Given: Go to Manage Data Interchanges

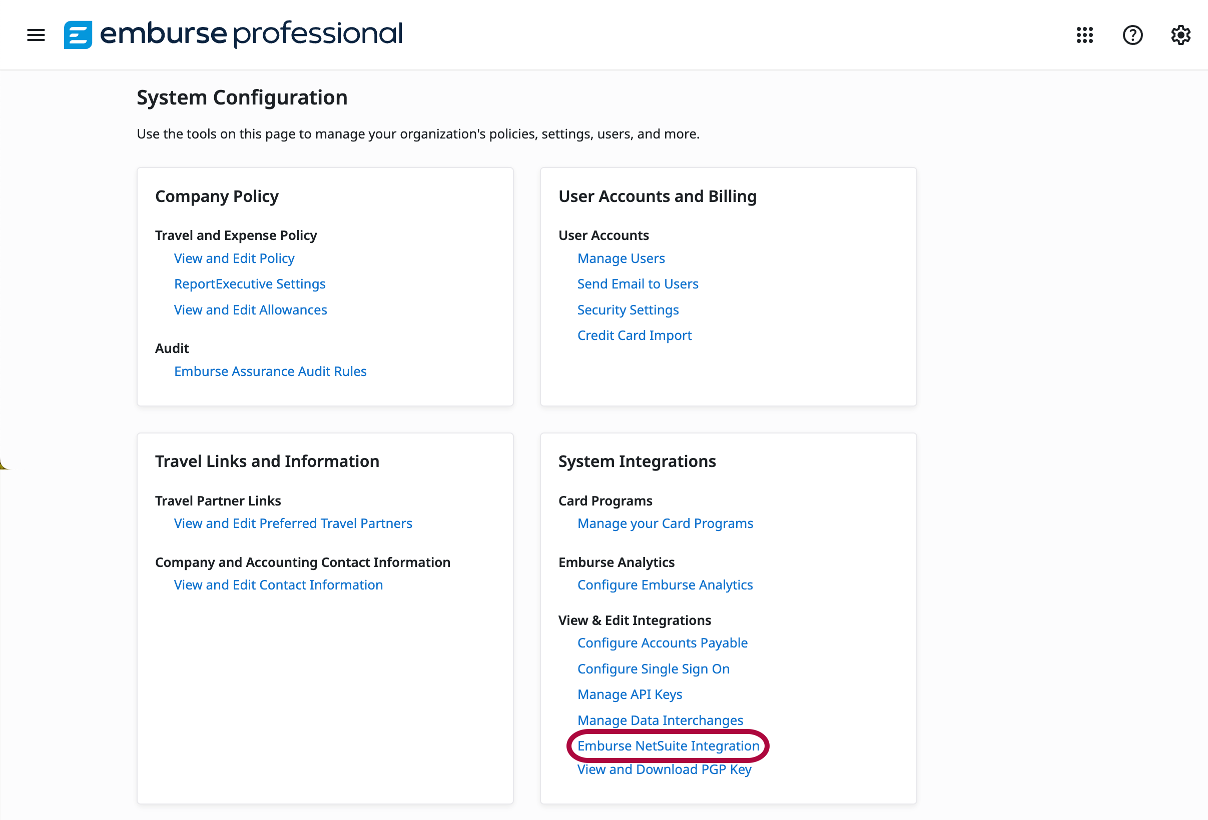Looking at the screenshot, I should tap(660, 720).
